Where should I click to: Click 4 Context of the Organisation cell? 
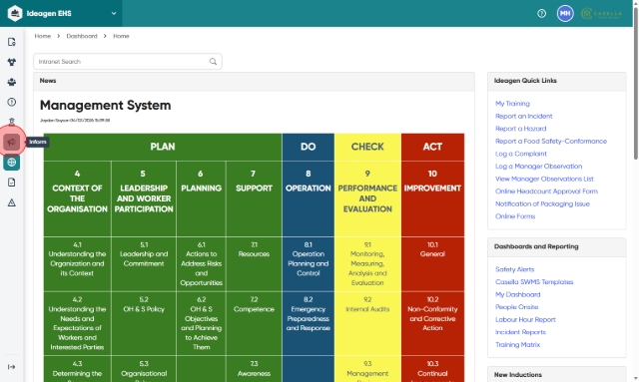point(77,198)
